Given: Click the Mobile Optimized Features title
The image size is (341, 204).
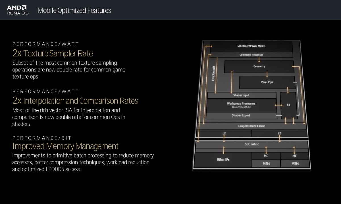Looking at the screenshot, I should click(74, 10).
